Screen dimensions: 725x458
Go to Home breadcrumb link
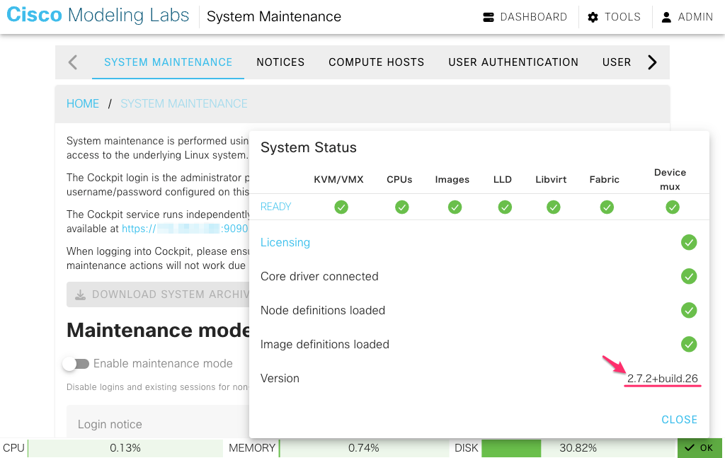point(83,103)
